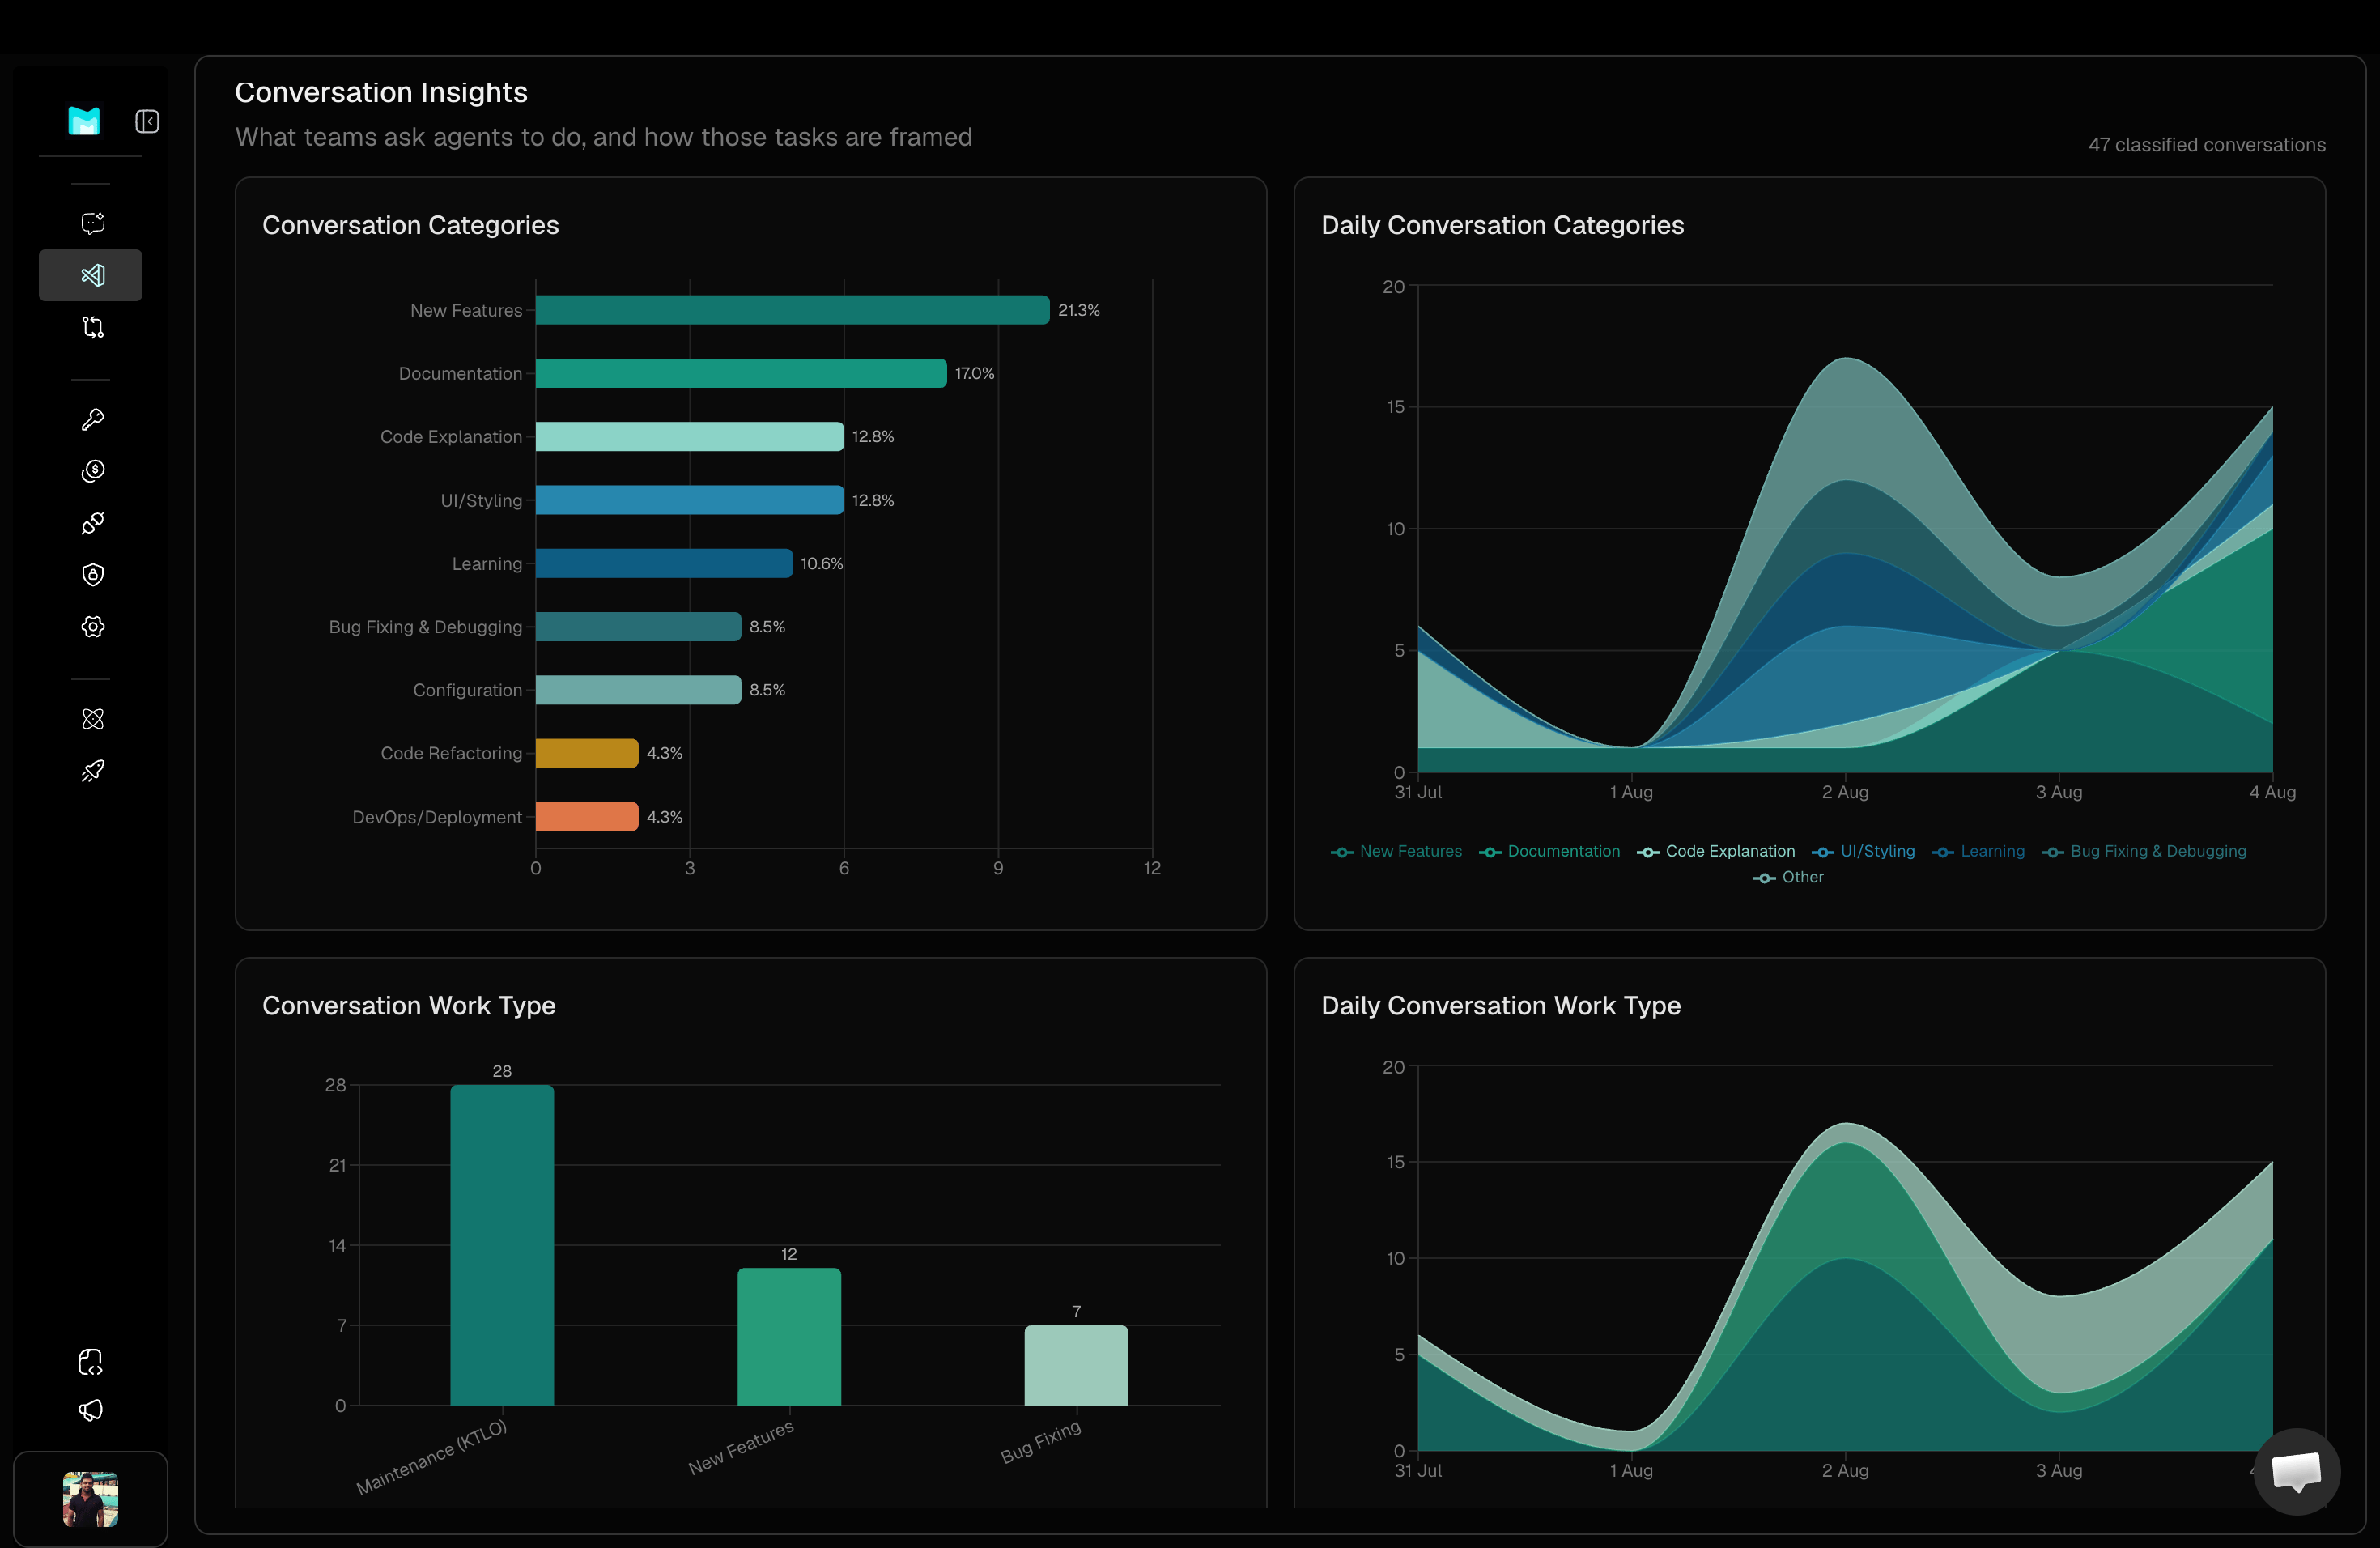Click the Bug Fixing work type bar of 7
Viewport: 2380px width, 1548px height.
click(x=1076, y=1365)
